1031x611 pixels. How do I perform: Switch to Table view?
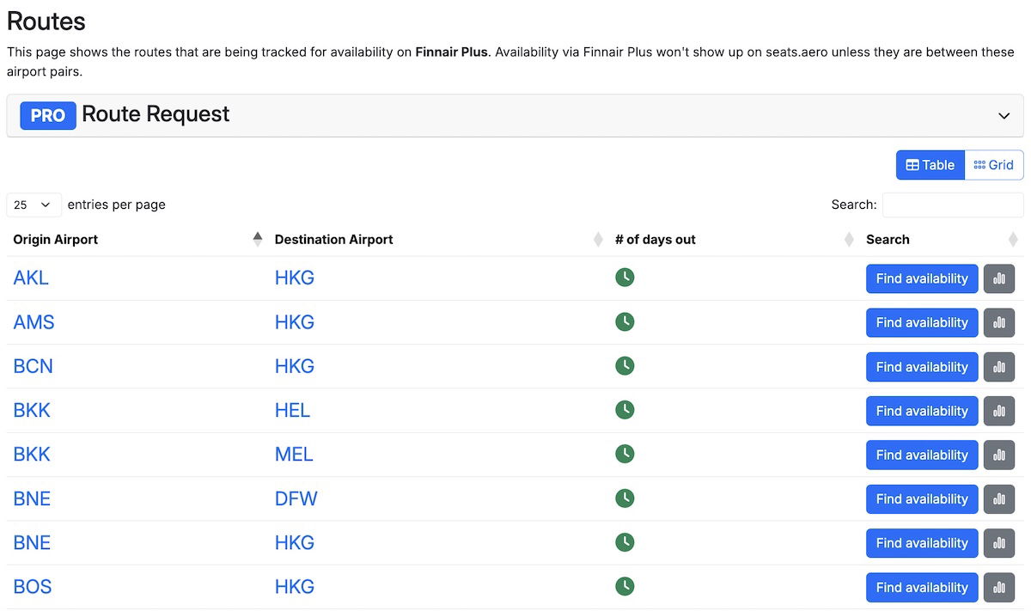point(930,165)
